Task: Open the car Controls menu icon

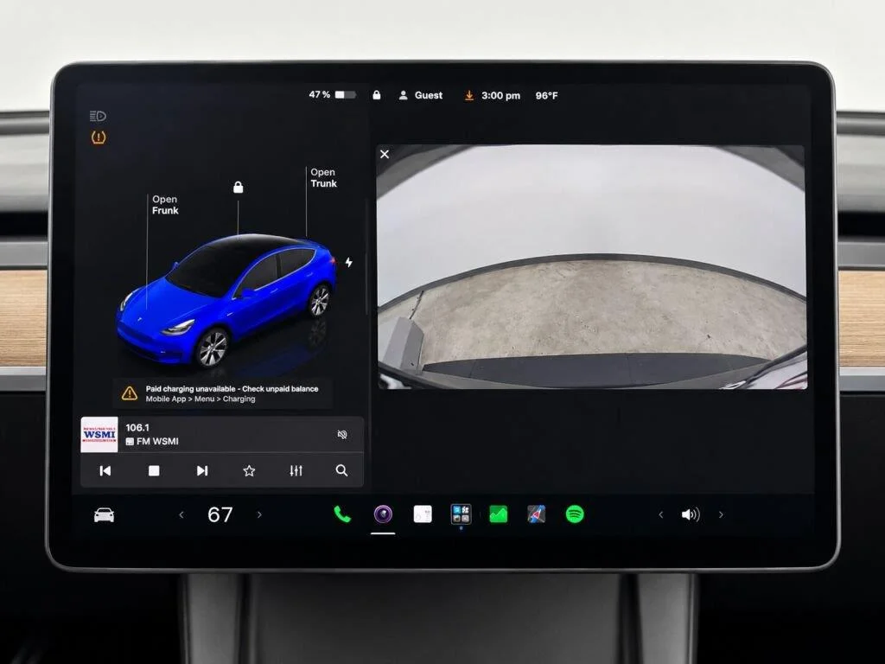Action: 104,515
